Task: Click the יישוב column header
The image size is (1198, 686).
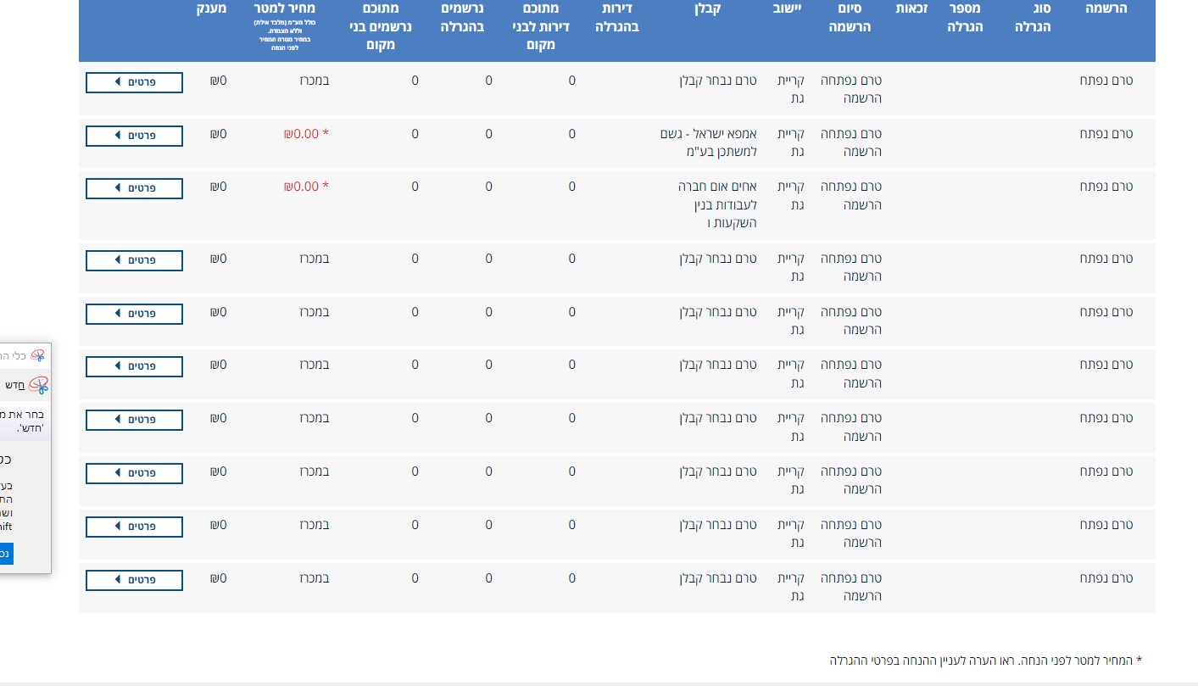Action: (x=786, y=8)
